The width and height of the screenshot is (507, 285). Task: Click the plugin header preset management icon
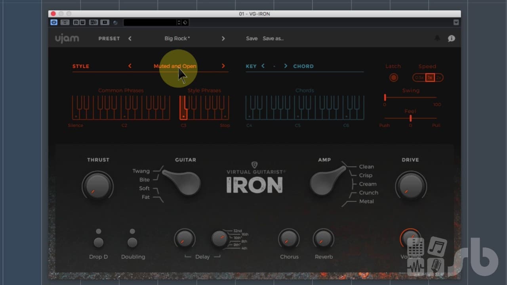(105, 23)
